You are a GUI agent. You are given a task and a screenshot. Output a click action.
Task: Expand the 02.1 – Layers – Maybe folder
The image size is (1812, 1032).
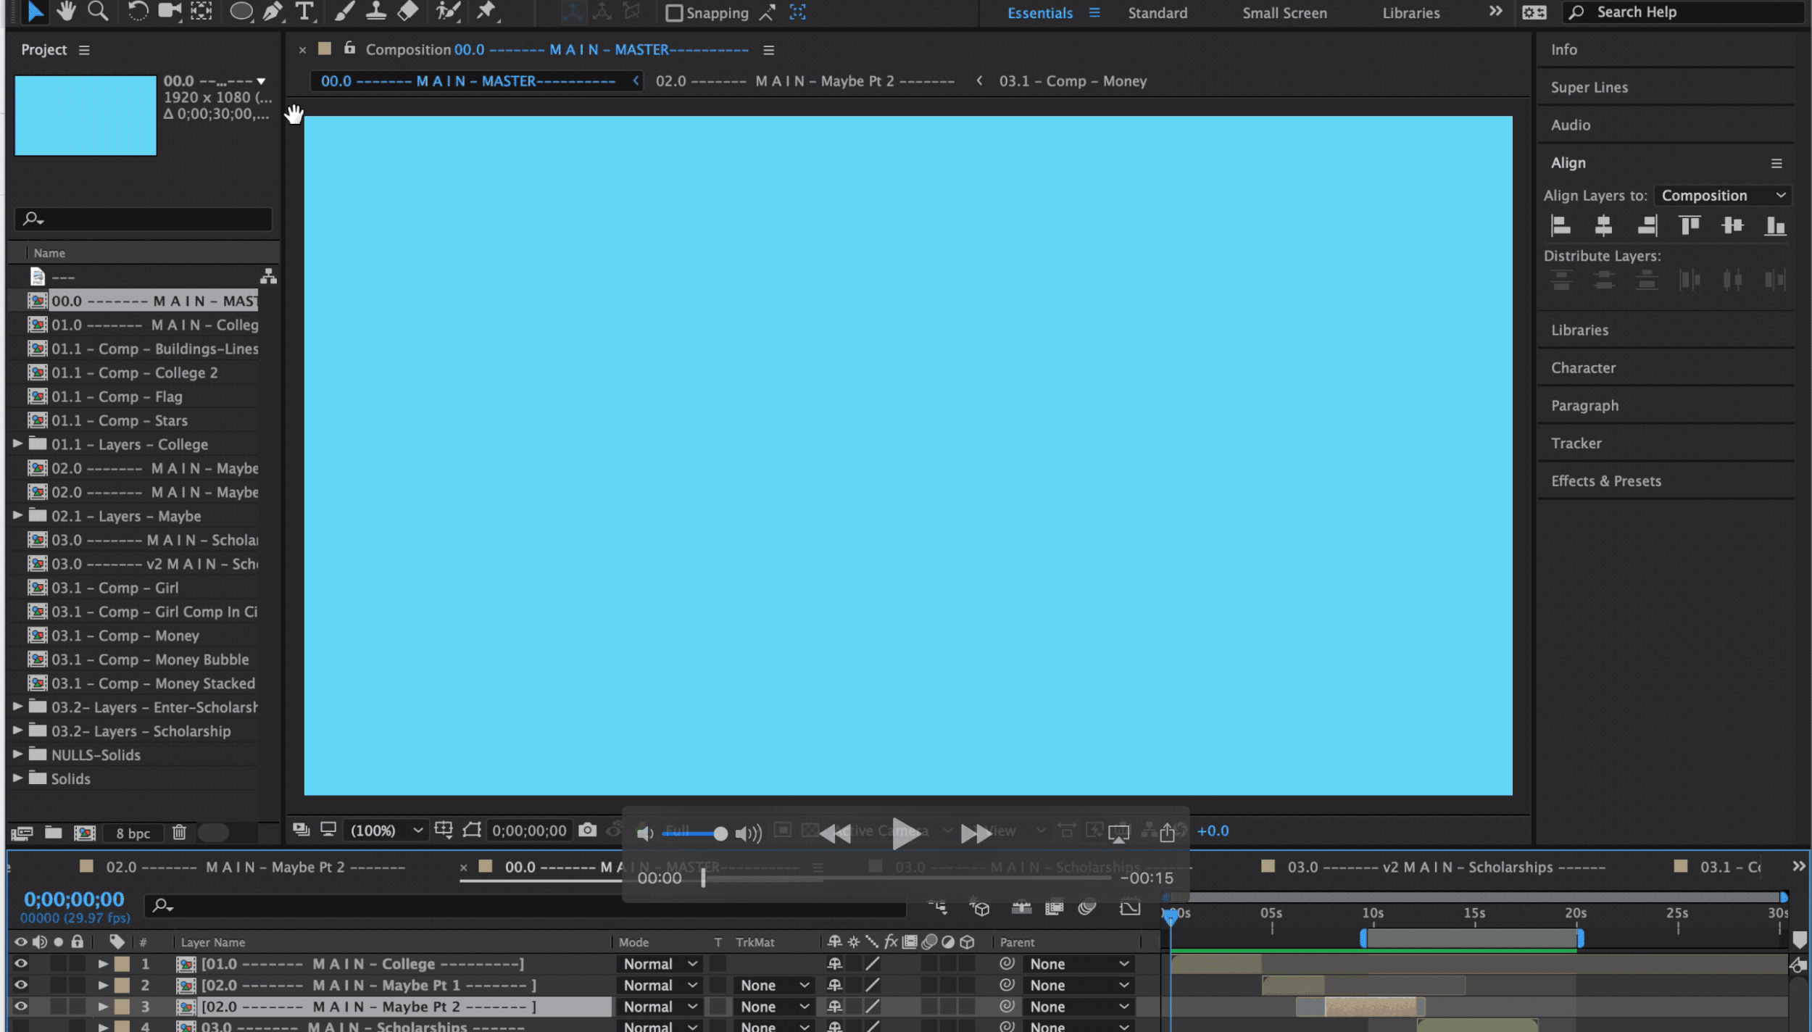pos(17,515)
